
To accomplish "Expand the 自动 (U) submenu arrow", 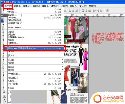I will click(62, 67).
